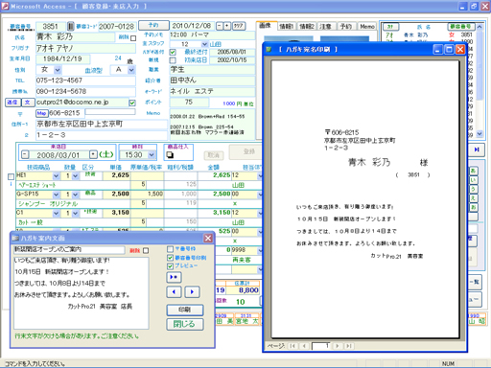The height and width of the screenshot is (368, 491).
Task: Click the 閉じる close button in postcard dialog
Action: [x=184, y=324]
